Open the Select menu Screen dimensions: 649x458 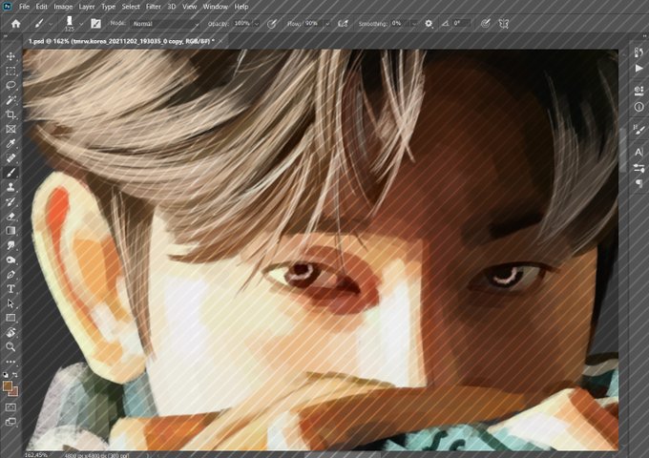pos(131,7)
